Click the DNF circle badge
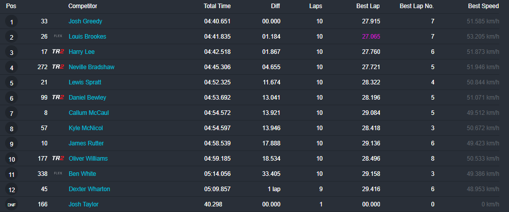509x212 pixels. [11, 205]
